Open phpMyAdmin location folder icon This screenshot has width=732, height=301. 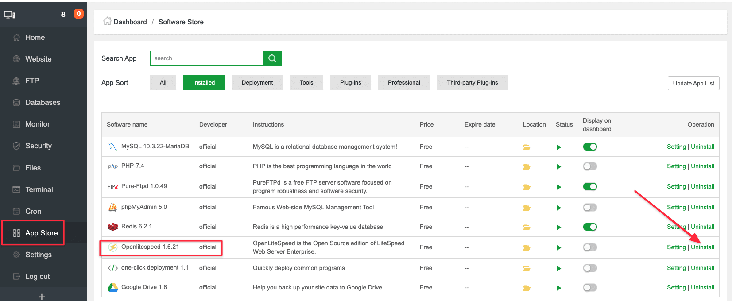(527, 208)
